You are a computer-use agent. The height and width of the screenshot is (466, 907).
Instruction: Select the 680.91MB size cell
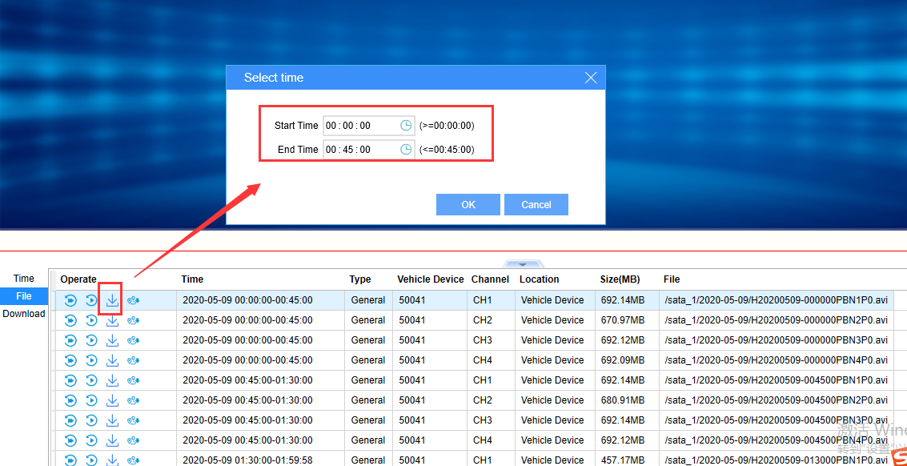pos(627,400)
